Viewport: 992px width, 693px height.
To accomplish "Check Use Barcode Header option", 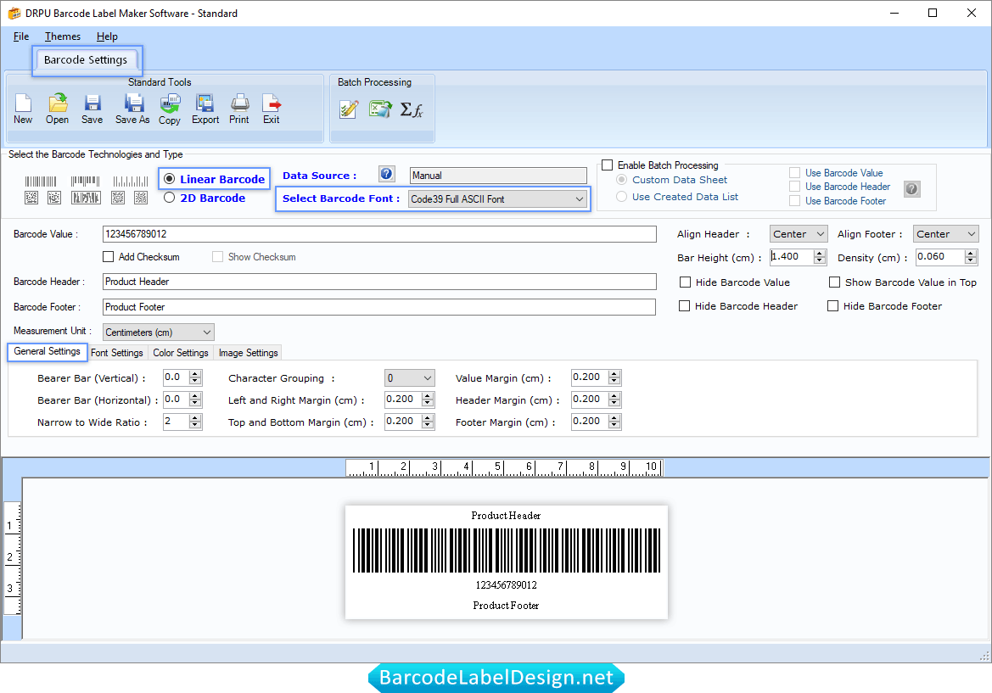I will (x=794, y=186).
